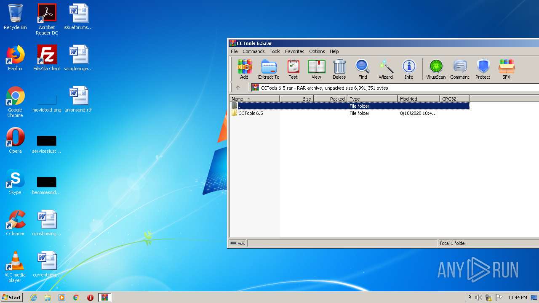This screenshot has height=303, width=539.
Task: Sort by the Type column header
Action: [372, 99]
